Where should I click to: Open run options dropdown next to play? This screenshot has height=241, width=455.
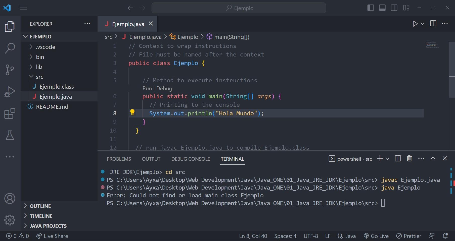[x=423, y=24]
